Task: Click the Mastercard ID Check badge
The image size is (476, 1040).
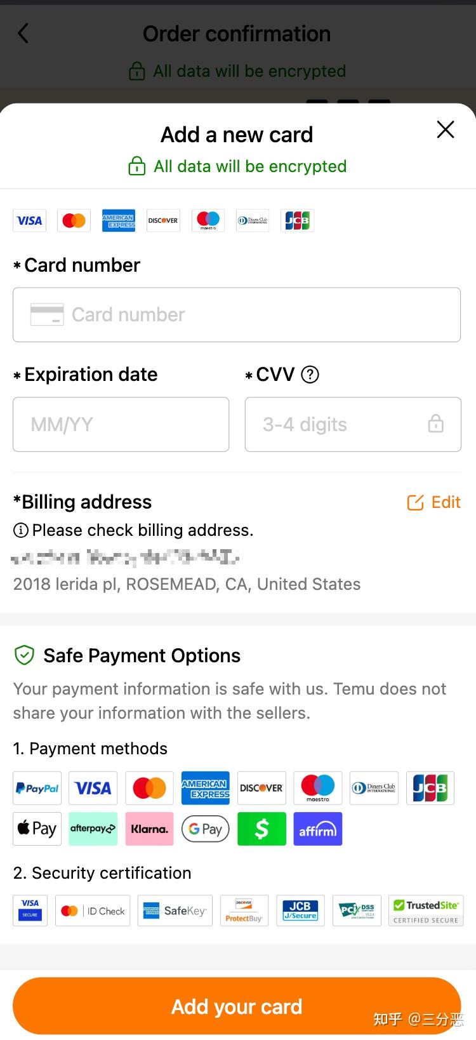Action: (x=93, y=911)
